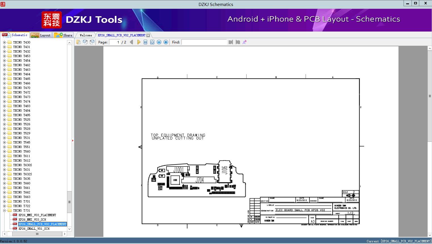The image size is (432, 244).
Task: Click the zoom in plus icon
Action: [x=166, y=42]
